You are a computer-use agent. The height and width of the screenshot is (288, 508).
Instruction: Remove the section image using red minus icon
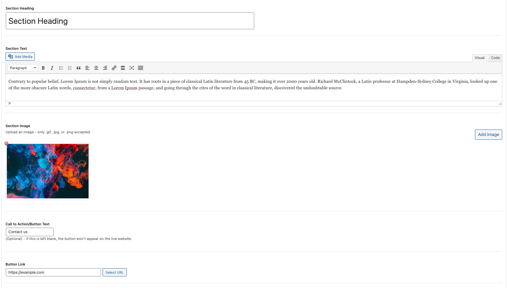click(x=6, y=143)
